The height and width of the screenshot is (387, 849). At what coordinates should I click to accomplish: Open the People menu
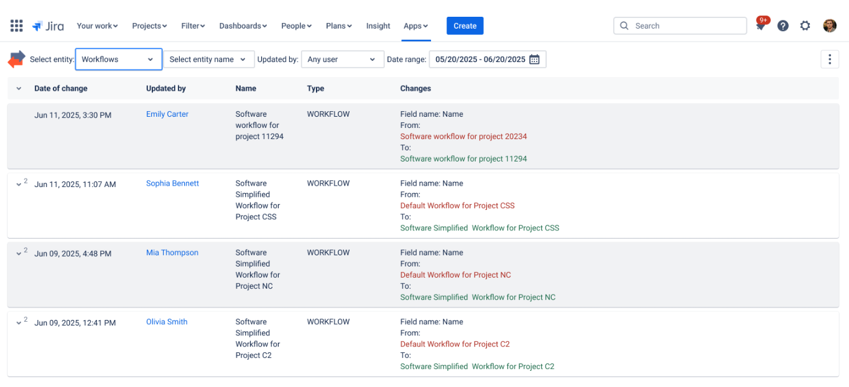296,25
